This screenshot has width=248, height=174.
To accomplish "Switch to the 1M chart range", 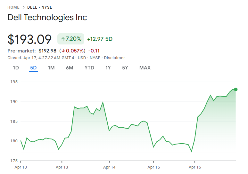I will coord(51,68).
